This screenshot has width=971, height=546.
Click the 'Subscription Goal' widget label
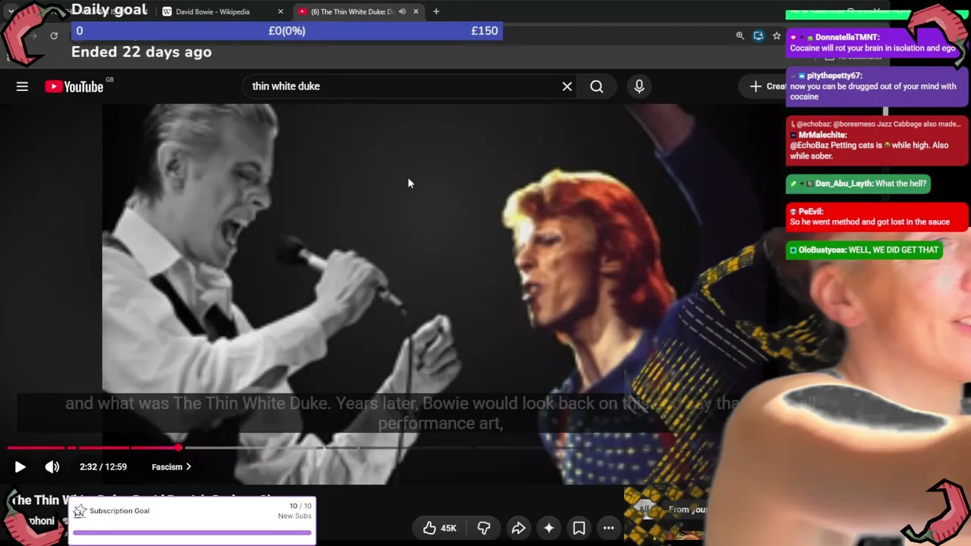click(x=119, y=511)
